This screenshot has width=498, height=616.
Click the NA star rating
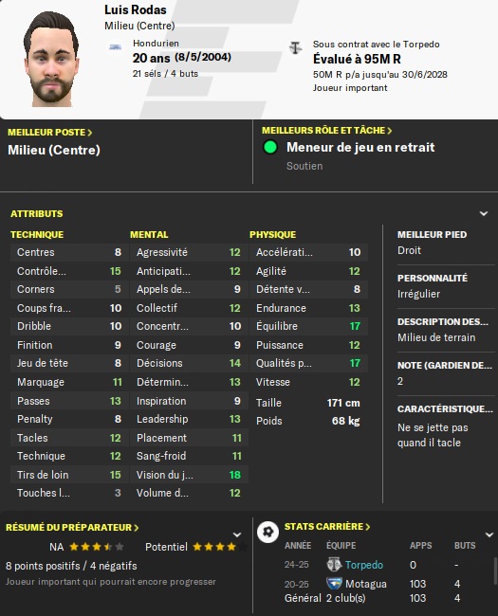point(97,547)
